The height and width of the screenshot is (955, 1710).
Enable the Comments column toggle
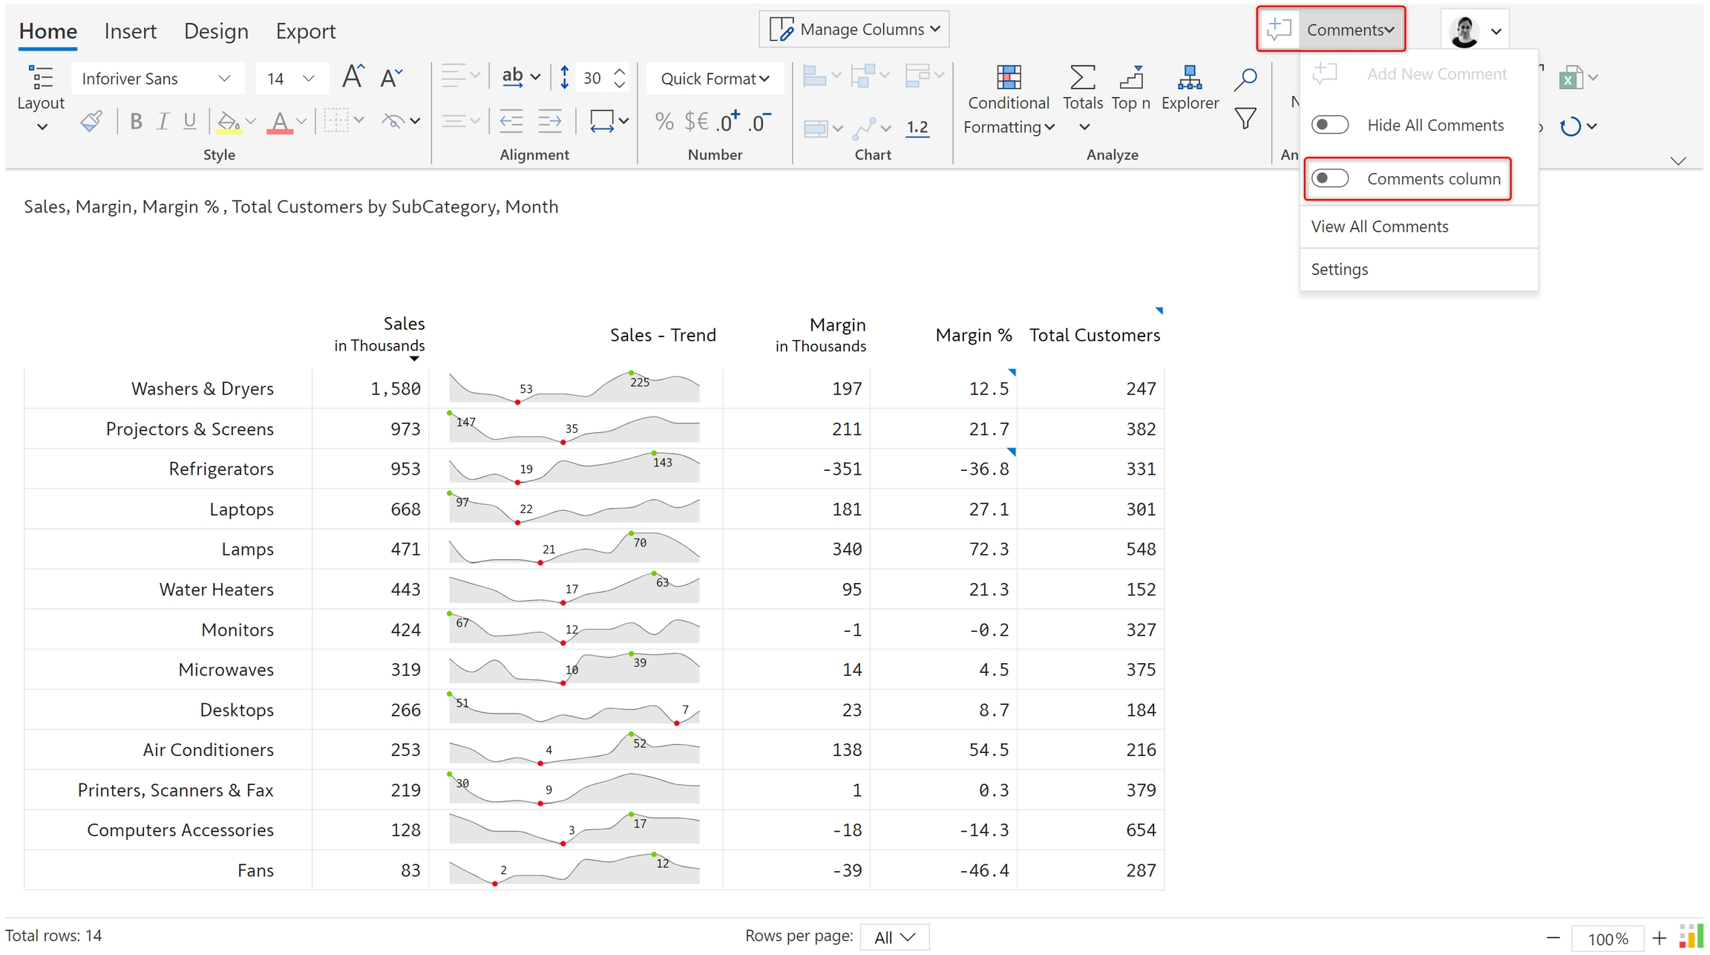[x=1329, y=179]
